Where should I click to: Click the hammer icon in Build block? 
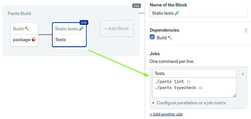27,29
